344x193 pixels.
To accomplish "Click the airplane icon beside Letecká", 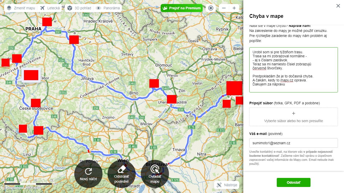I will [42, 8].
